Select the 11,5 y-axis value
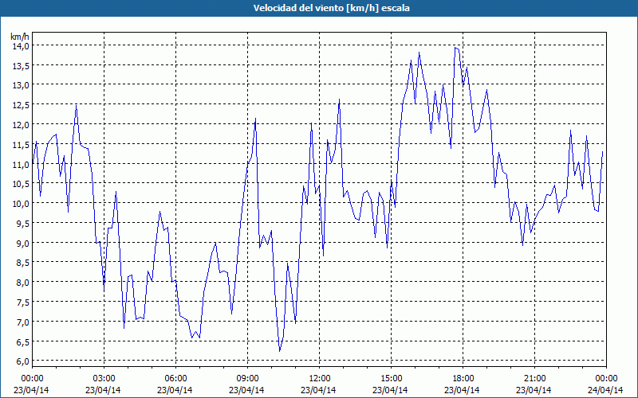Viewport: 638px width, 398px height. click(x=20, y=144)
